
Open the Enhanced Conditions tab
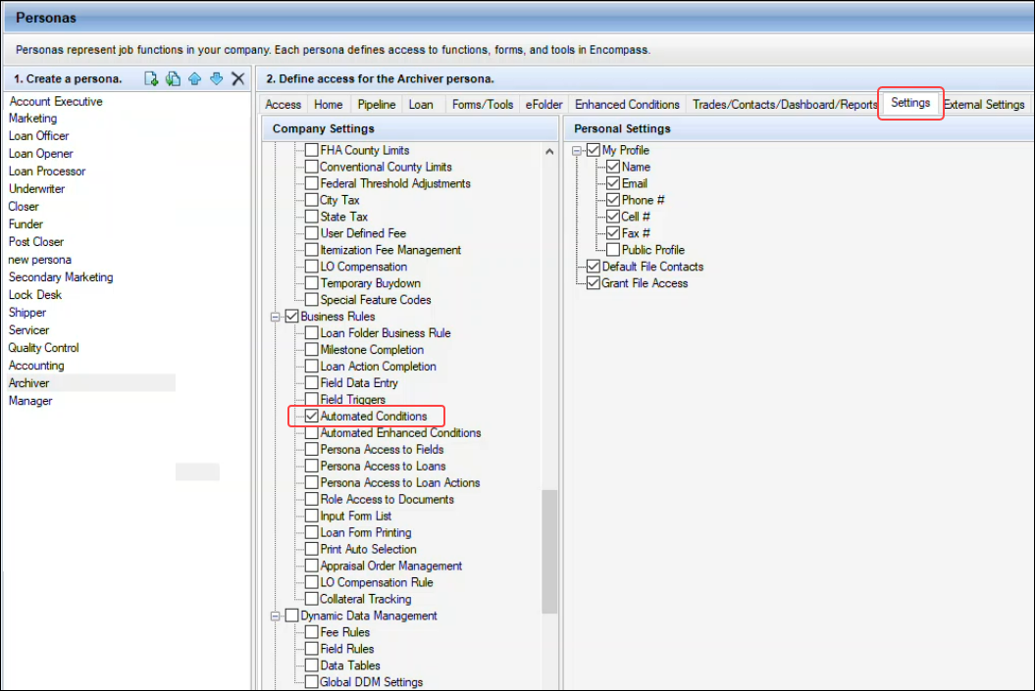click(627, 105)
